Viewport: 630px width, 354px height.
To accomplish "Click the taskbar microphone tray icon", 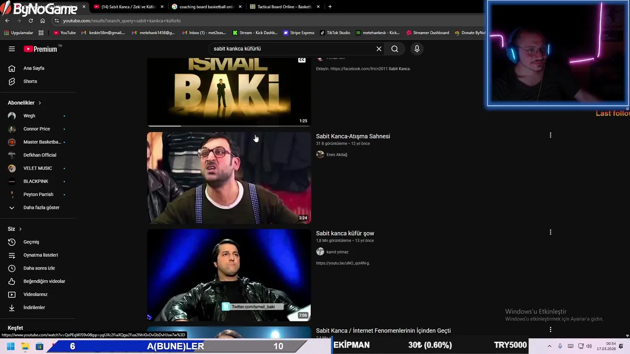I will [x=560, y=346].
